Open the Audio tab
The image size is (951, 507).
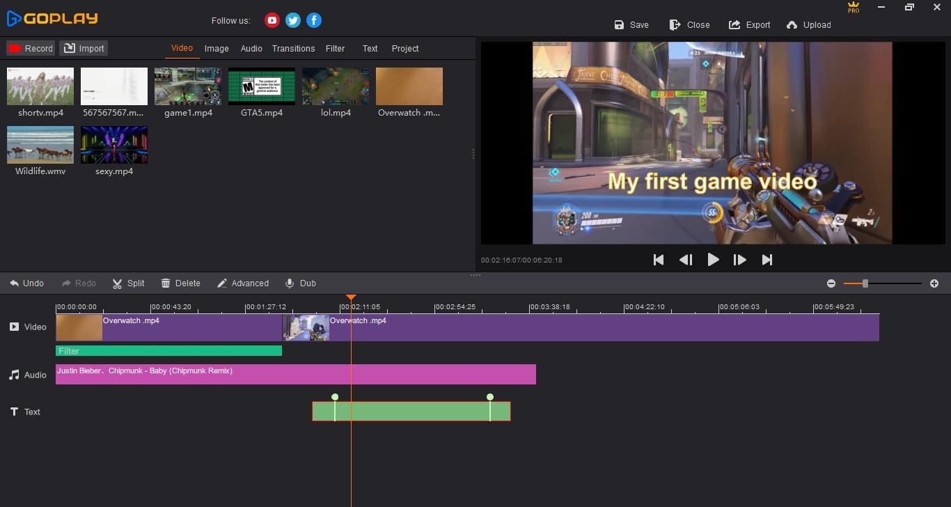[x=251, y=48]
